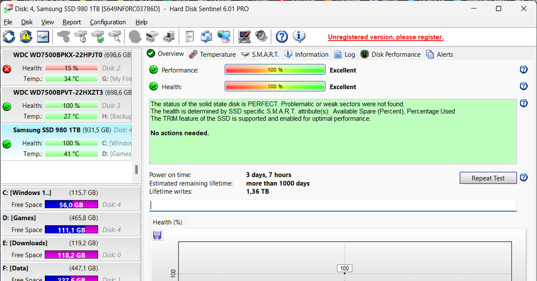Click the disk icon with green checkmark
Image resolution: width=537 pixels, height=281 pixels.
(98, 36)
